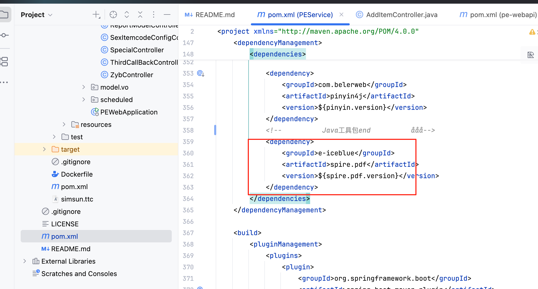
Task: Expand the target folder
Action: click(x=44, y=149)
